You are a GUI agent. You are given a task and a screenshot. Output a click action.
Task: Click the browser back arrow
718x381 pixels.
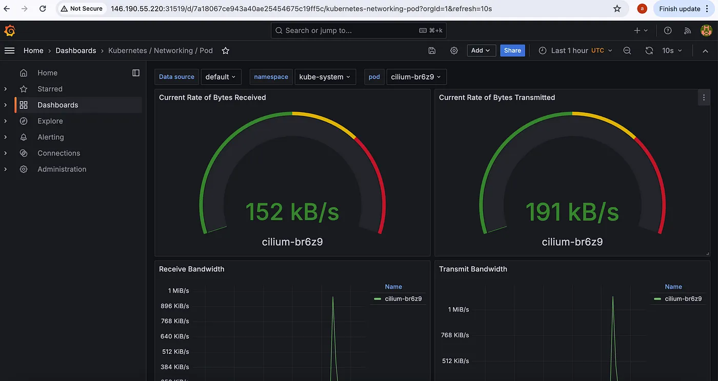7,9
